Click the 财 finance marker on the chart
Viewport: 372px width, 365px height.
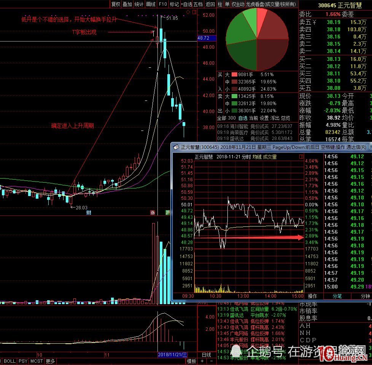coord(89,212)
